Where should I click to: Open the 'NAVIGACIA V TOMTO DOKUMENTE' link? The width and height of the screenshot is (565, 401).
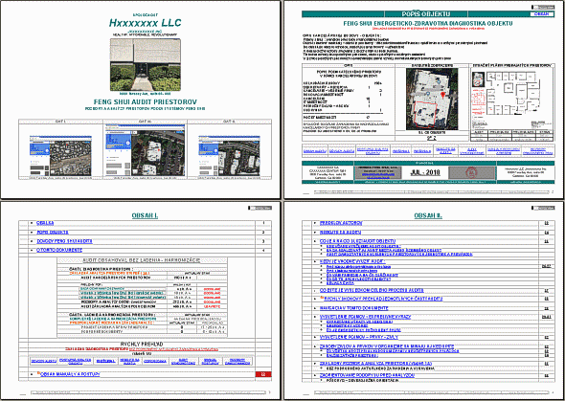click(354, 308)
